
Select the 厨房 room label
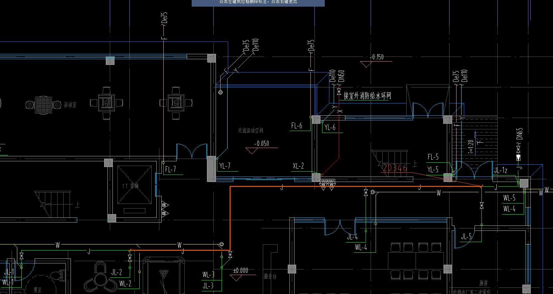click(483, 283)
